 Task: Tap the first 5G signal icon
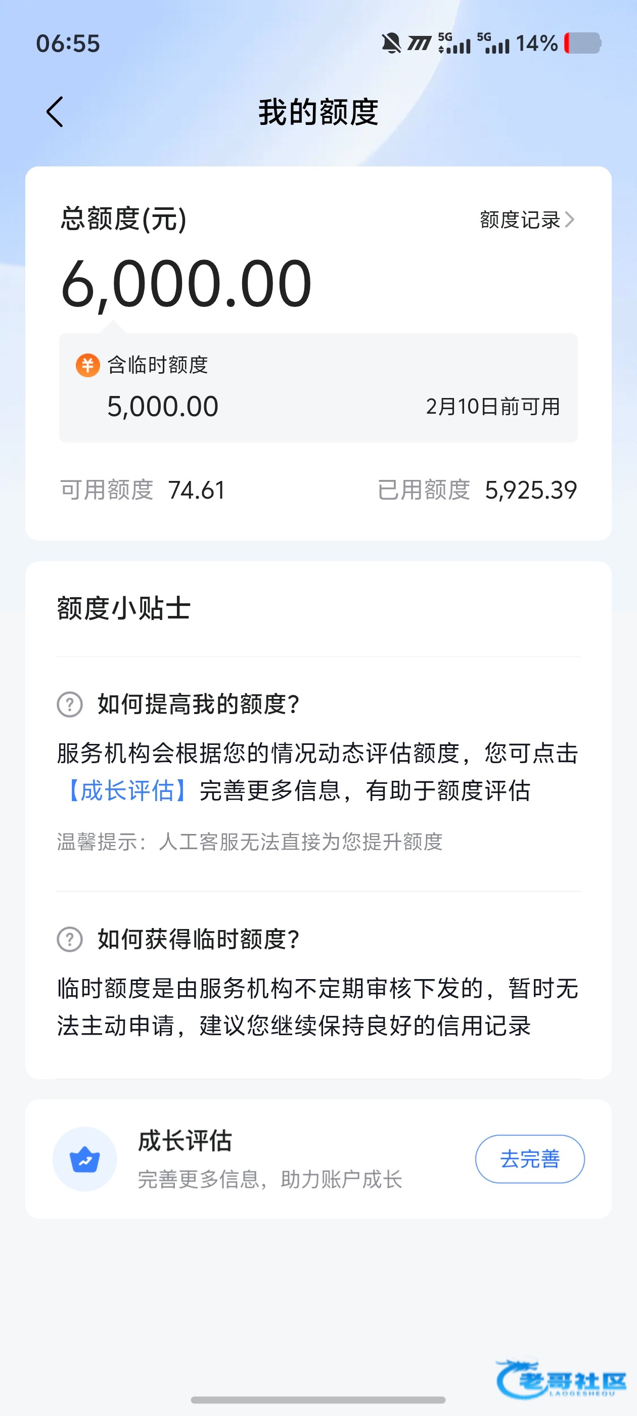(454, 43)
